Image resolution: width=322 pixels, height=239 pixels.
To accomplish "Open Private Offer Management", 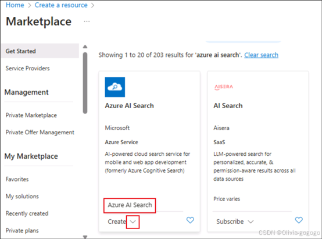I will point(40,133).
